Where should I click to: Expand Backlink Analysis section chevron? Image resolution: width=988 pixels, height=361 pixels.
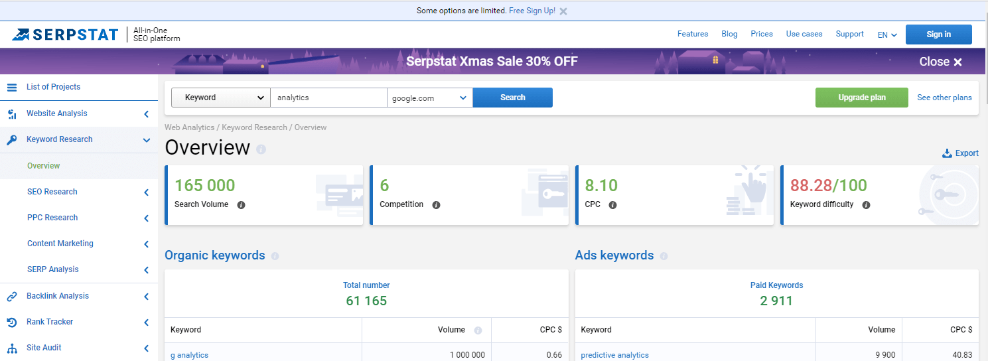click(x=146, y=297)
